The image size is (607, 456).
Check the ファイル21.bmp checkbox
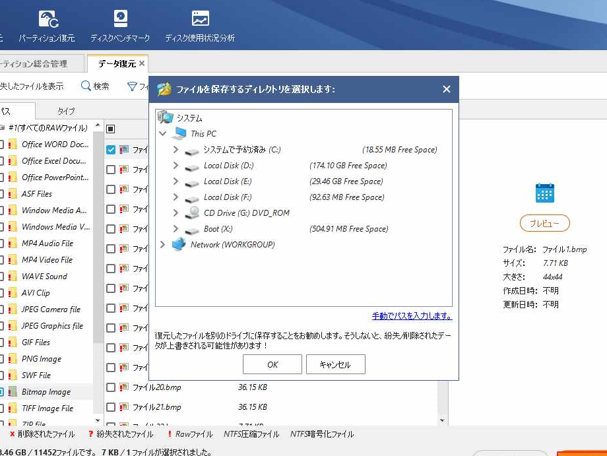[111, 407]
